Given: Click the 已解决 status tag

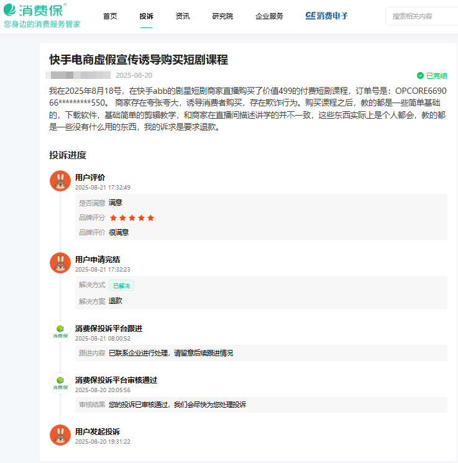Looking at the screenshot, I should click(121, 285).
